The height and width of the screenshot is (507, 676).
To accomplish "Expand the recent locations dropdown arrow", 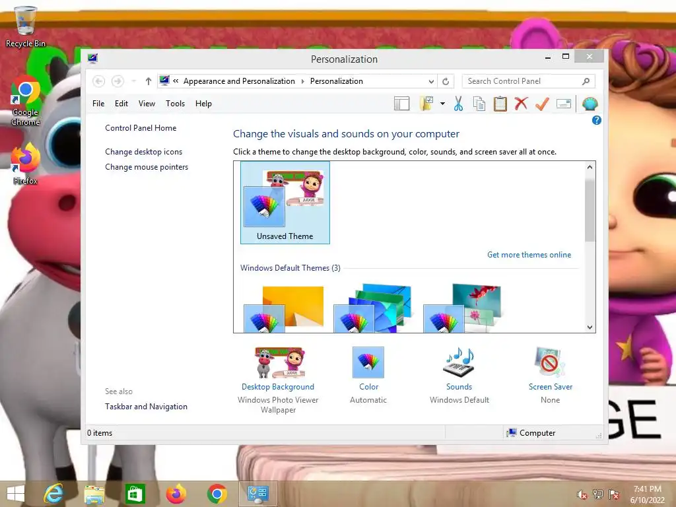I will (x=133, y=81).
